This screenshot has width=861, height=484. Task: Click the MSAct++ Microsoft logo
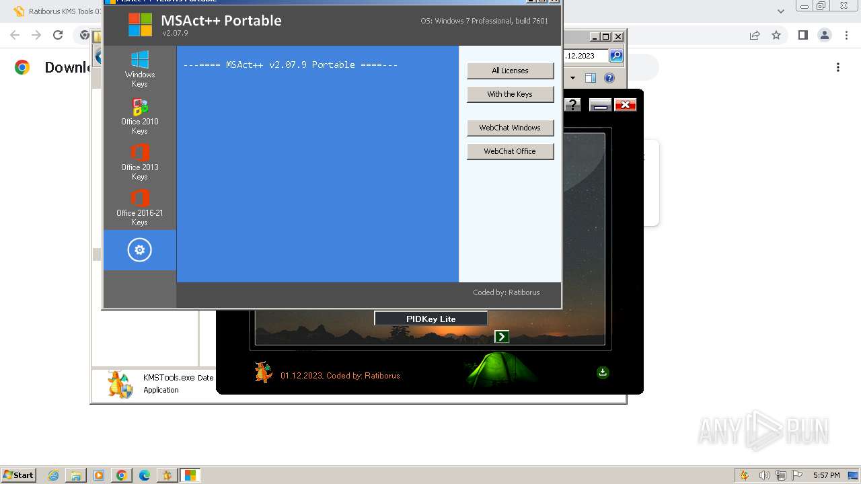141,25
